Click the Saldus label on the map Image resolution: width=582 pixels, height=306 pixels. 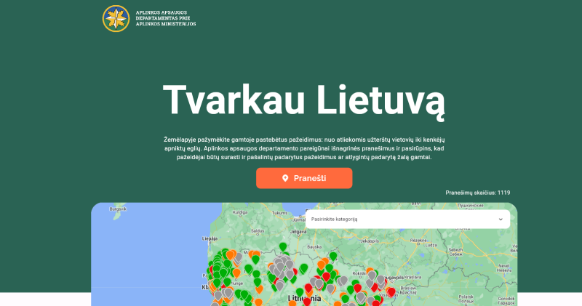point(258,230)
